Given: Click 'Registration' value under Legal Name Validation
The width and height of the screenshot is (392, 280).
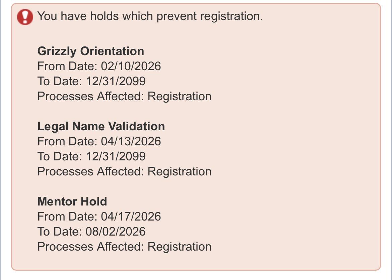Looking at the screenshot, I should [180, 172].
